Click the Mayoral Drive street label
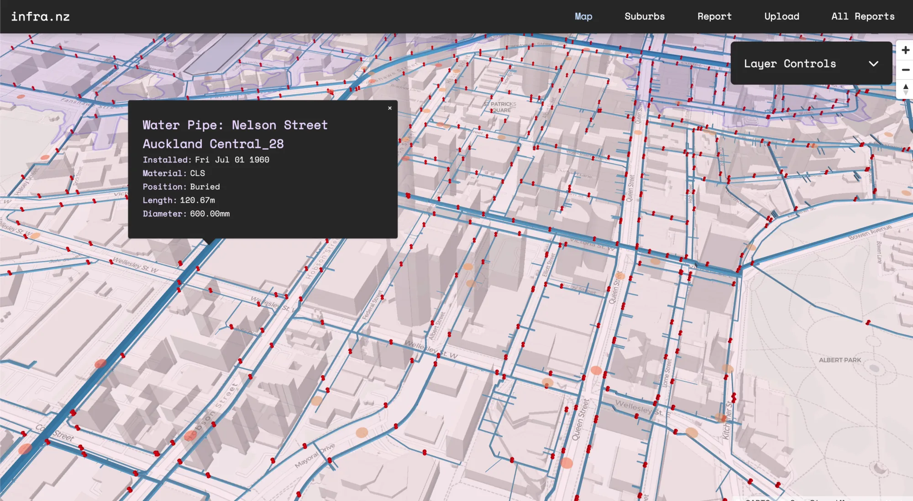 [315, 455]
